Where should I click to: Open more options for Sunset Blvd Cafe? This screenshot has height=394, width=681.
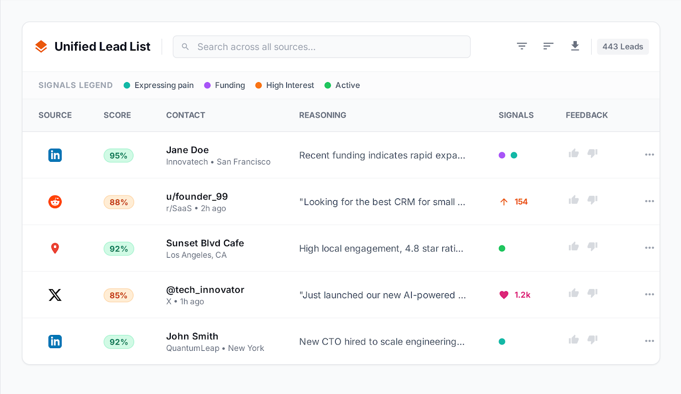(649, 248)
